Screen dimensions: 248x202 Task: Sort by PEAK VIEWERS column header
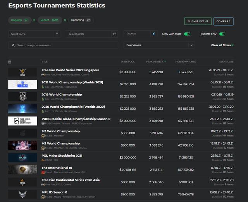tap(156, 62)
